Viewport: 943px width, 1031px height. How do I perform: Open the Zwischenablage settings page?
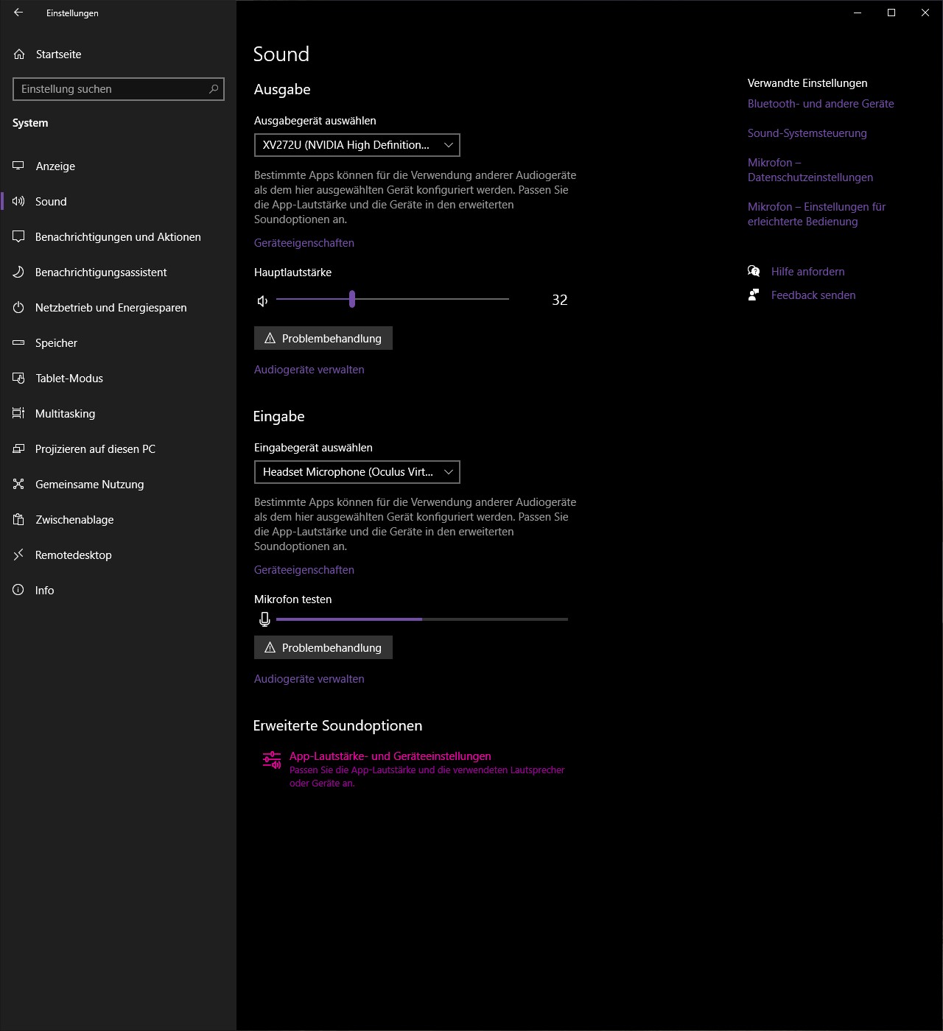point(74,520)
